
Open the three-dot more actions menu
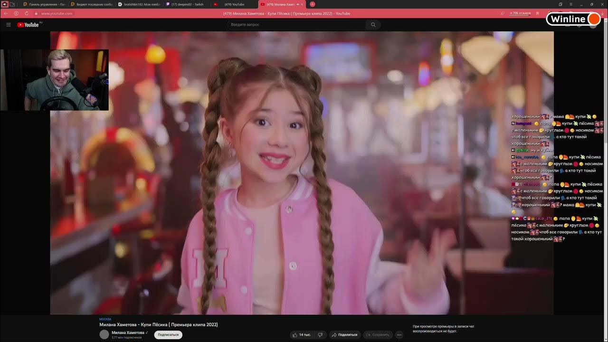[399, 335]
